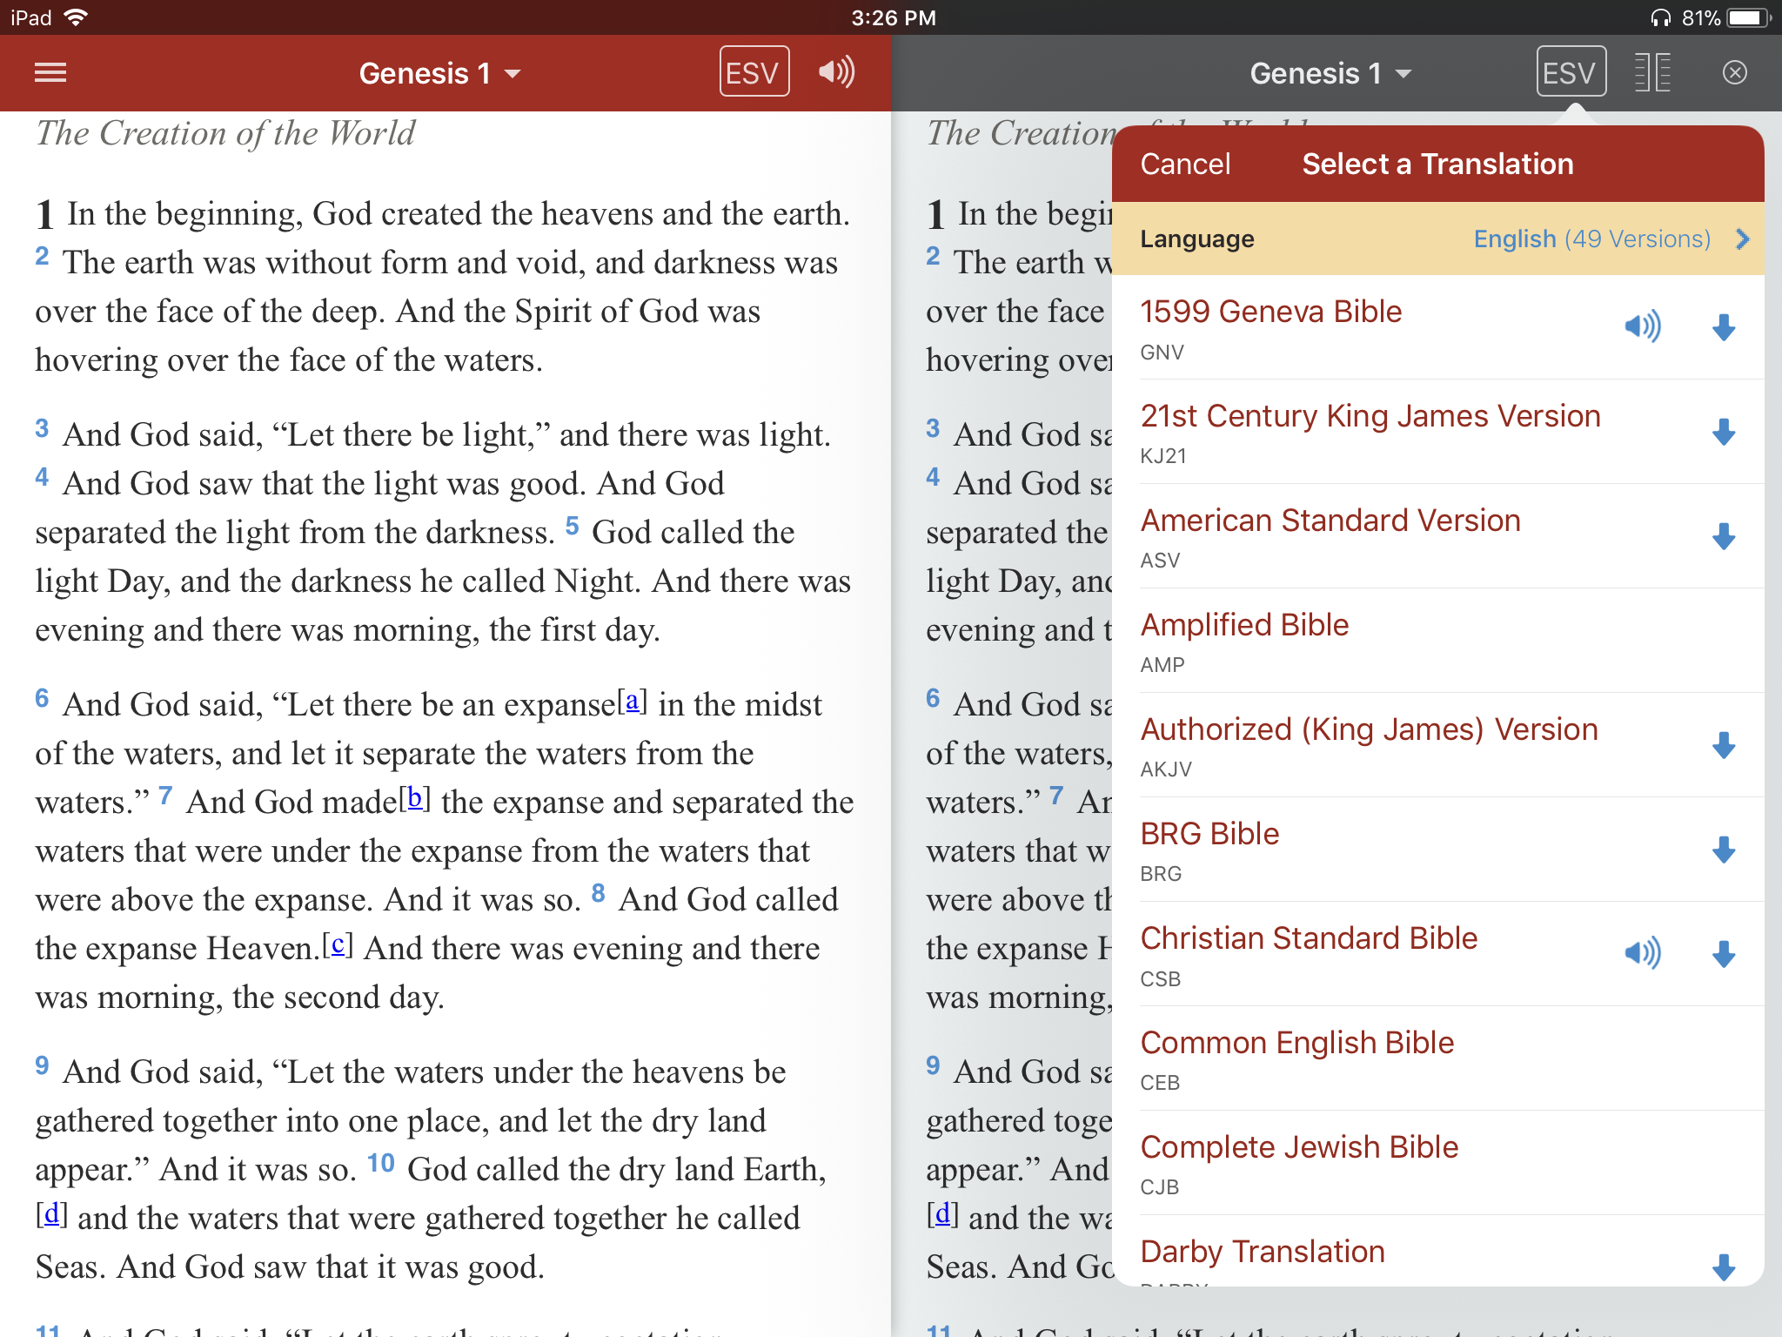The width and height of the screenshot is (1782, 1337).
Task: Download American Standard Version
Action: (x=1724, y=537)
